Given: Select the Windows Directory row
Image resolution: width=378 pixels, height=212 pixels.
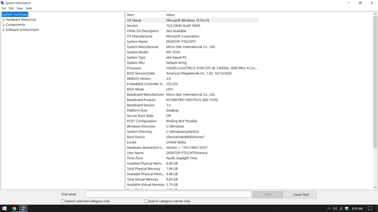Looking at the screenshot, I should (192, 126).
